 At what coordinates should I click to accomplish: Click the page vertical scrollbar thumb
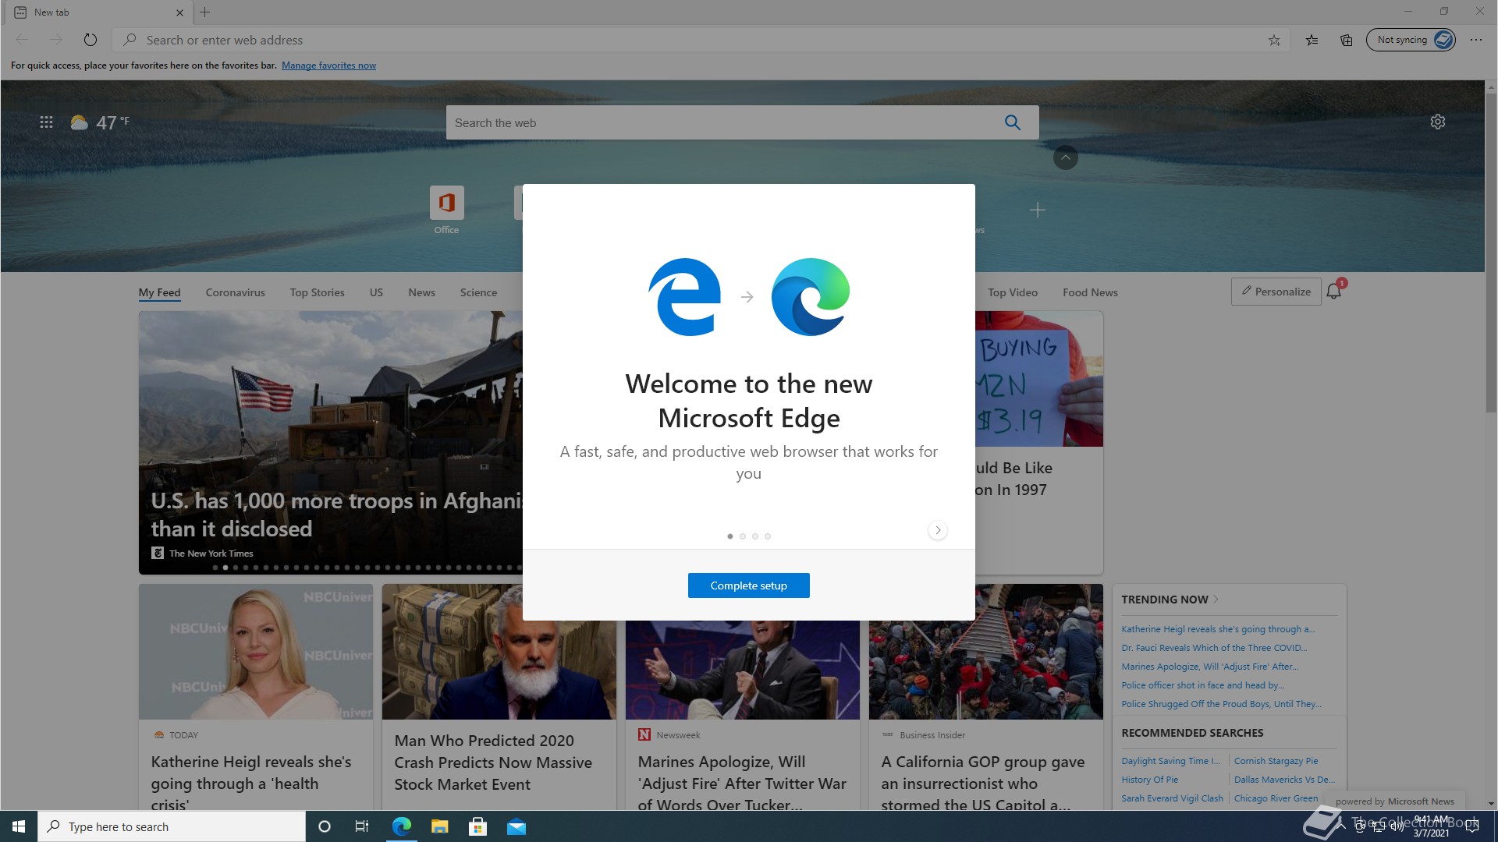click(x=1491, y=253)
